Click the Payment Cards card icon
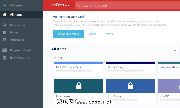Screen dimensions: 180x108 [5, 50]
